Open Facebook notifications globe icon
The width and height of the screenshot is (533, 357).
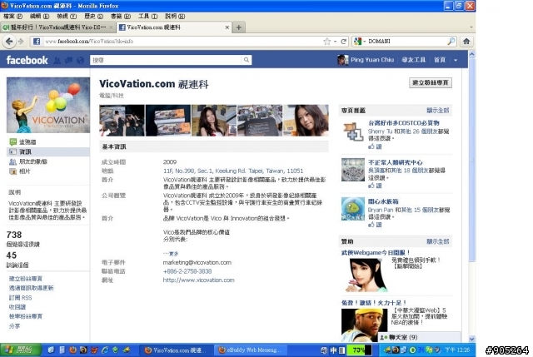80,60
